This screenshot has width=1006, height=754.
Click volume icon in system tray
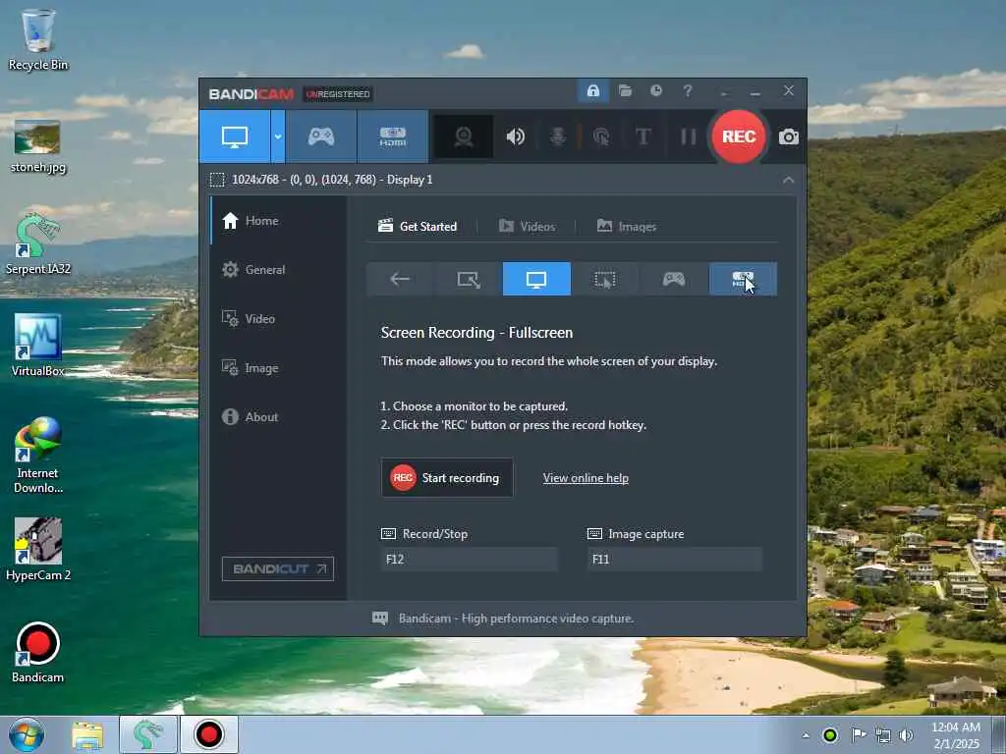[x=906, y=735]
